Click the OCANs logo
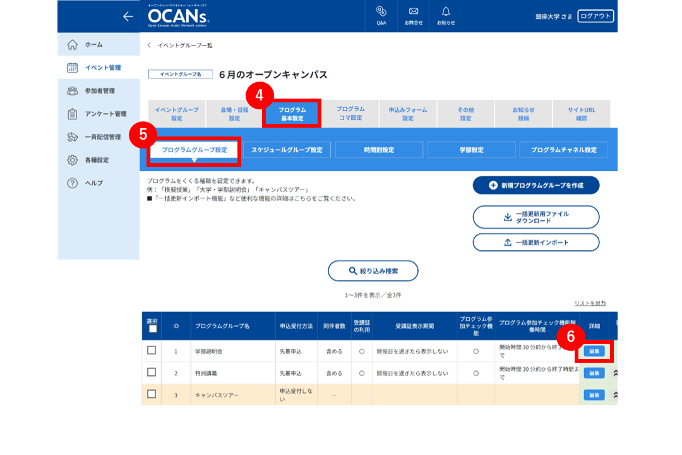 (178, 16)
